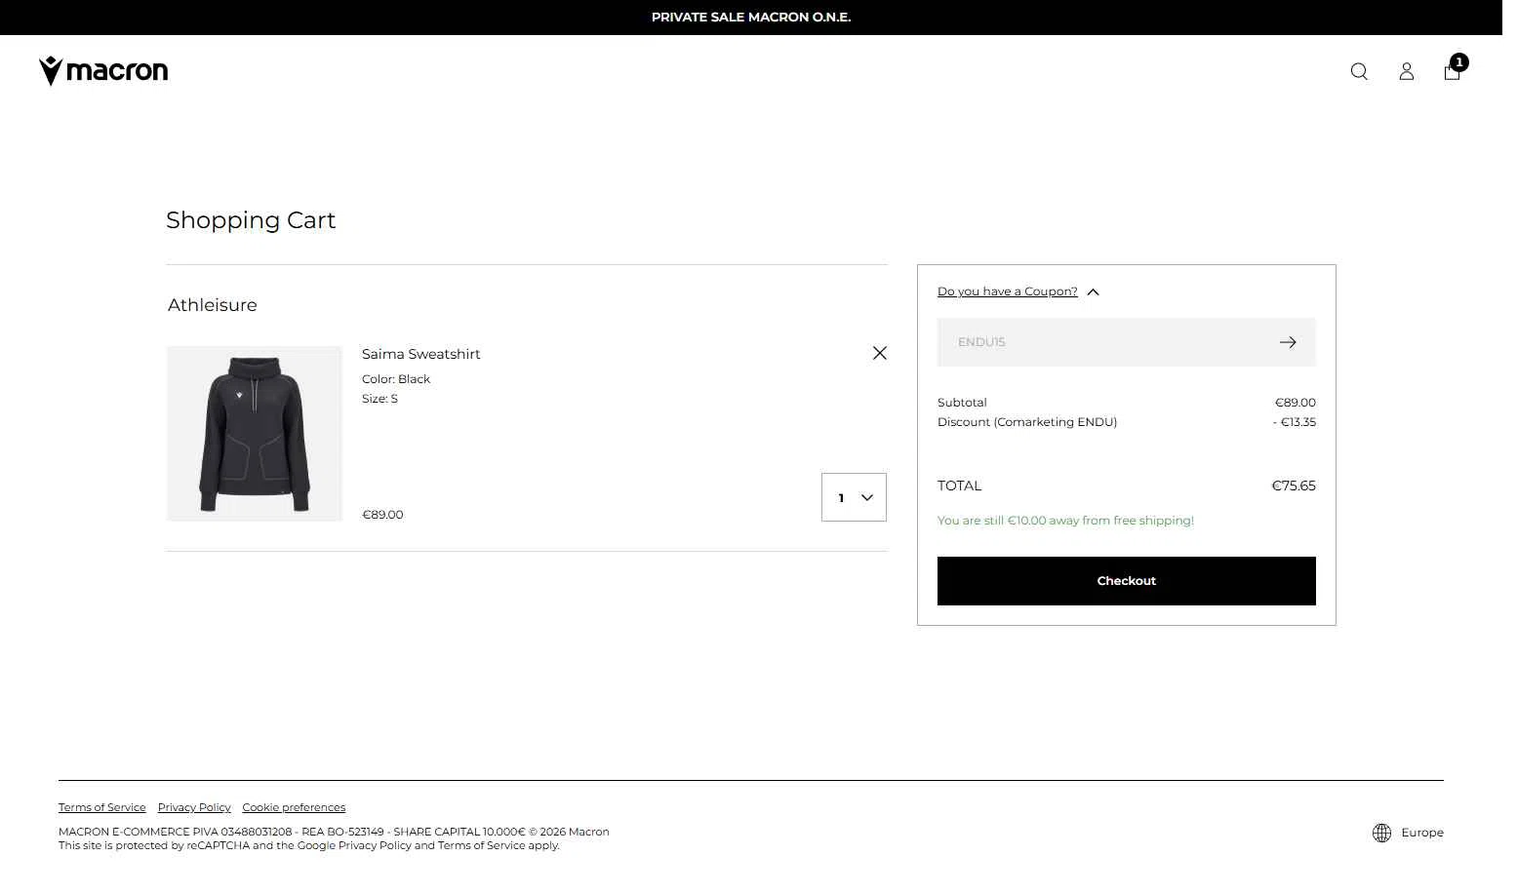This screenshot has height=894, width=1517.
Task: Select the 'Subtotal' label
Action: pos(962,403)
